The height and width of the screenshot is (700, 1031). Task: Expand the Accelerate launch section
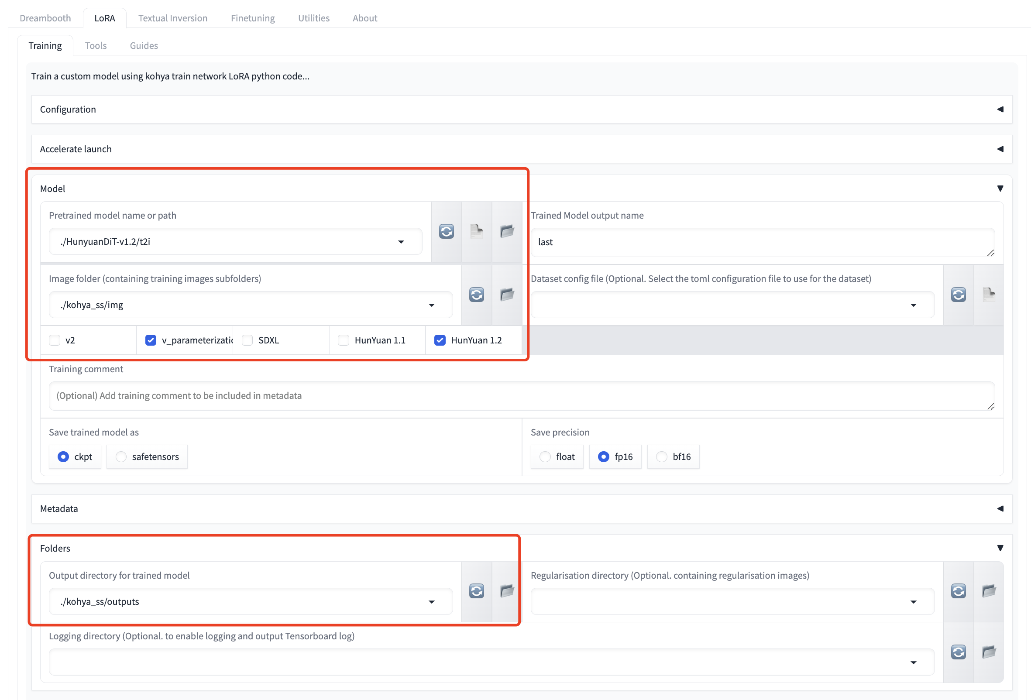(x=522, y=149)
